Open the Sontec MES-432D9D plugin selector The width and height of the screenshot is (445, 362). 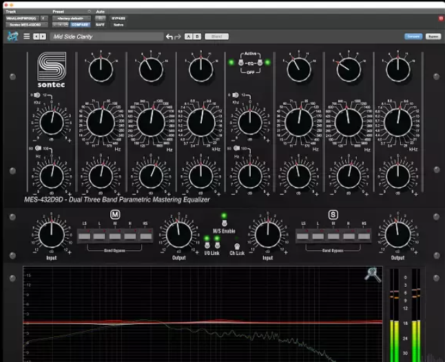click(26, 25)
